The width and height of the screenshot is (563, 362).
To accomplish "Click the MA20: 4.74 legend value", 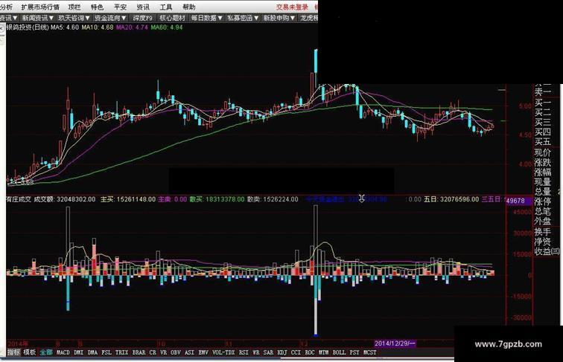I will [x=132, y=28].
